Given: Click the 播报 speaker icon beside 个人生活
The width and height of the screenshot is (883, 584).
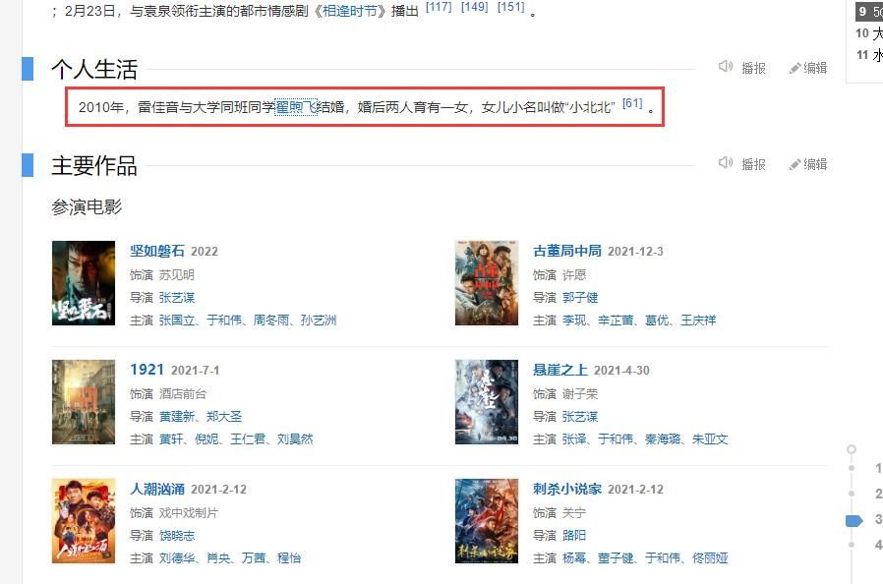Looking at the screenshot, I should tap(726, 67).
